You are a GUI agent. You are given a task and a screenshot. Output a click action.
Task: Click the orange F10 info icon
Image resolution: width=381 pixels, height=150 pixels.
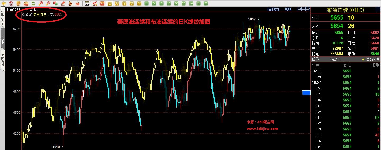(26, 3)
